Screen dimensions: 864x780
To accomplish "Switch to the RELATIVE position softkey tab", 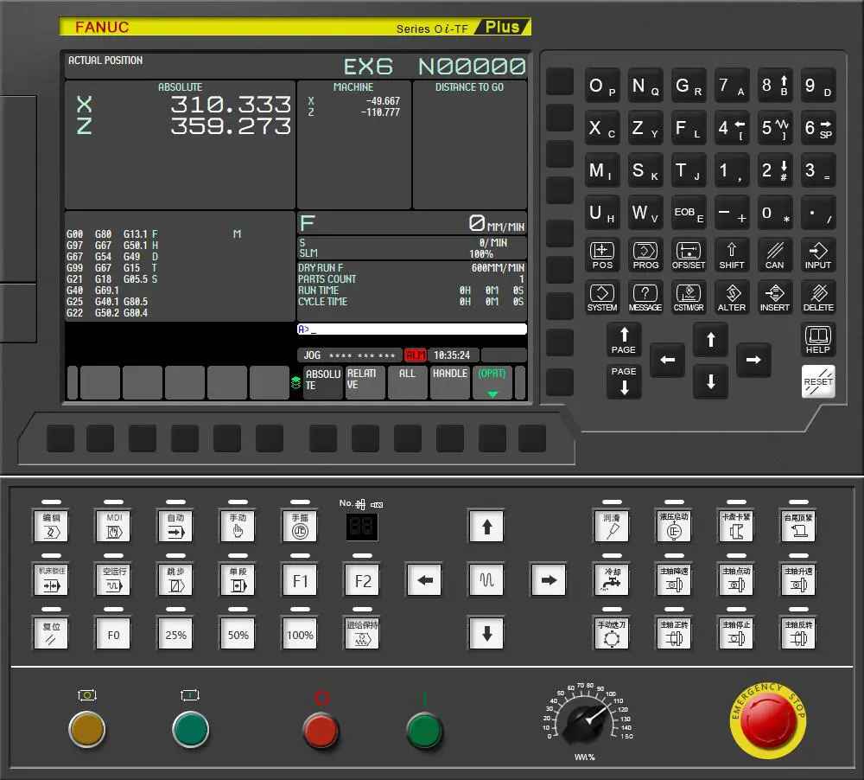I will [x=365, y=381].
